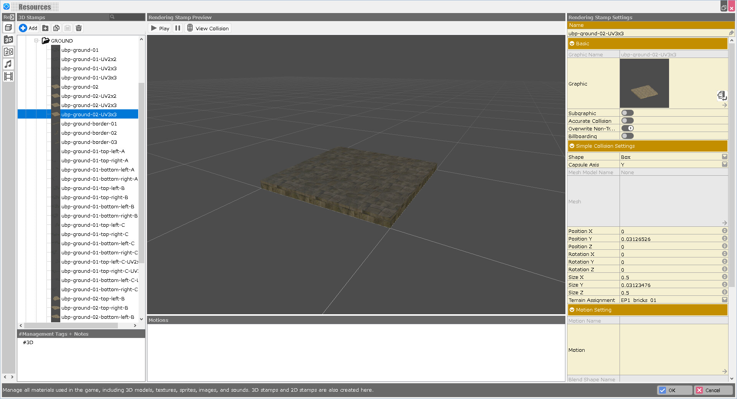Open the 3D resources sidebar panel

pos(8,40)
